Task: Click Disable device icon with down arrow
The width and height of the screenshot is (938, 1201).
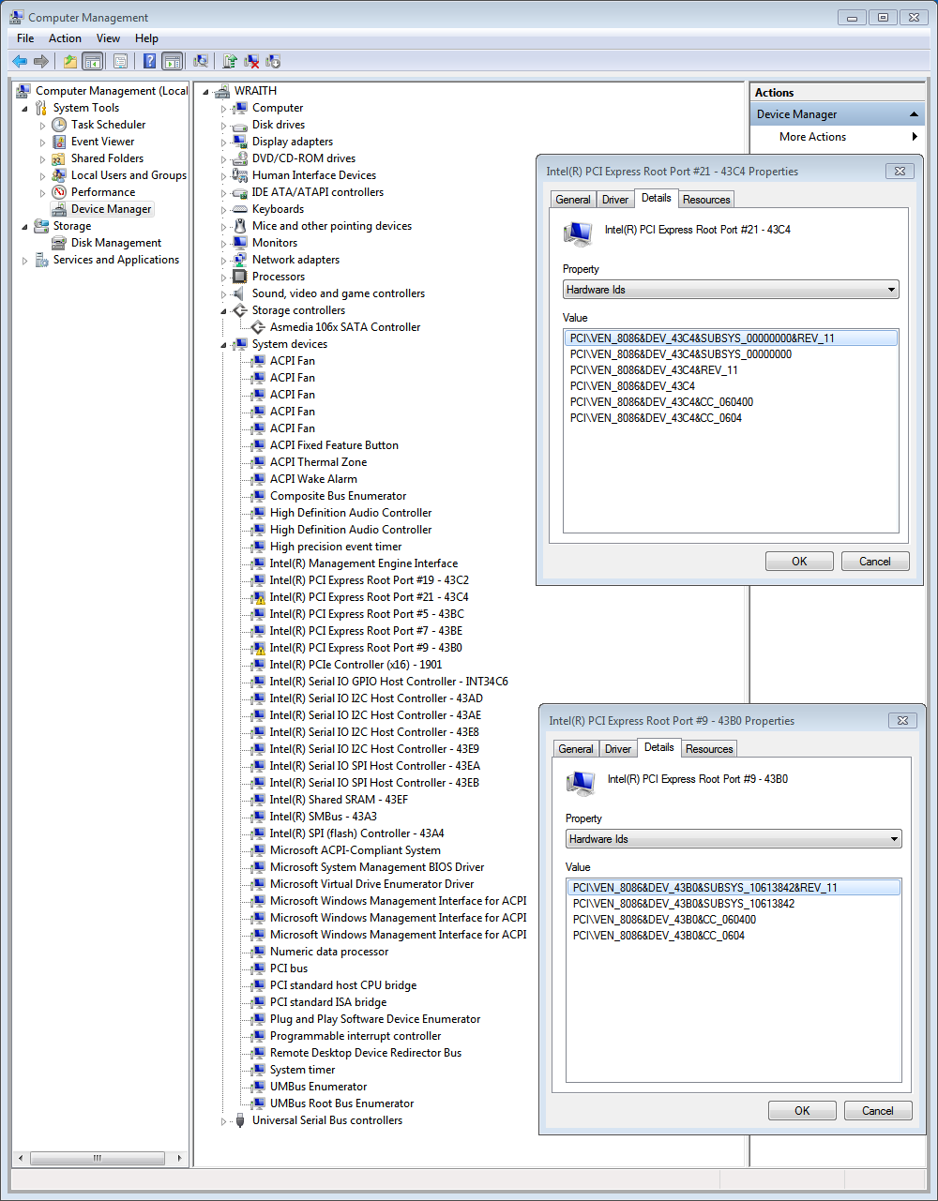Action: point(273,61)
